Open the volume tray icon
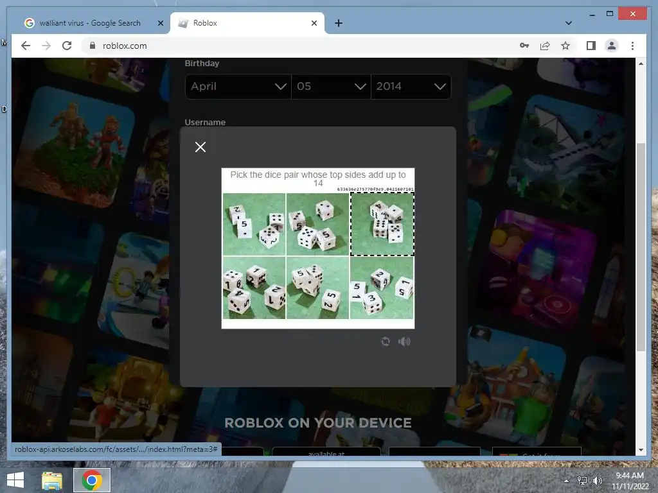Screen dimensions: 658x493 [x=597, y=481]
